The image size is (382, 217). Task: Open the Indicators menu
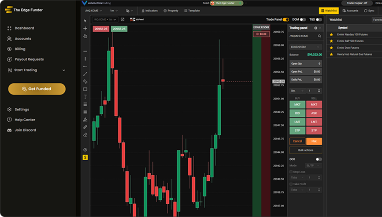click(150, 11)
